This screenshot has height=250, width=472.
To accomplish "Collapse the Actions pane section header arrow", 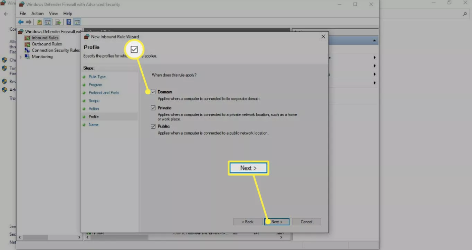I will (x=374, y=41).
